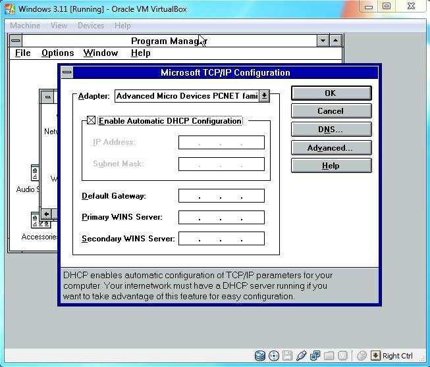Click the floppy disk status icon
Image resolution: width=430 pixels, height=367 pixels.
point(288,356)
